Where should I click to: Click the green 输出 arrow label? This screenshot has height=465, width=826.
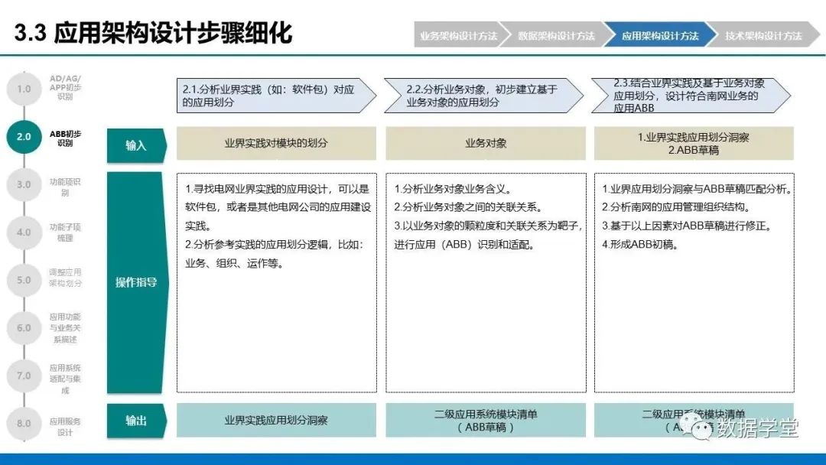tap(136, 420)
